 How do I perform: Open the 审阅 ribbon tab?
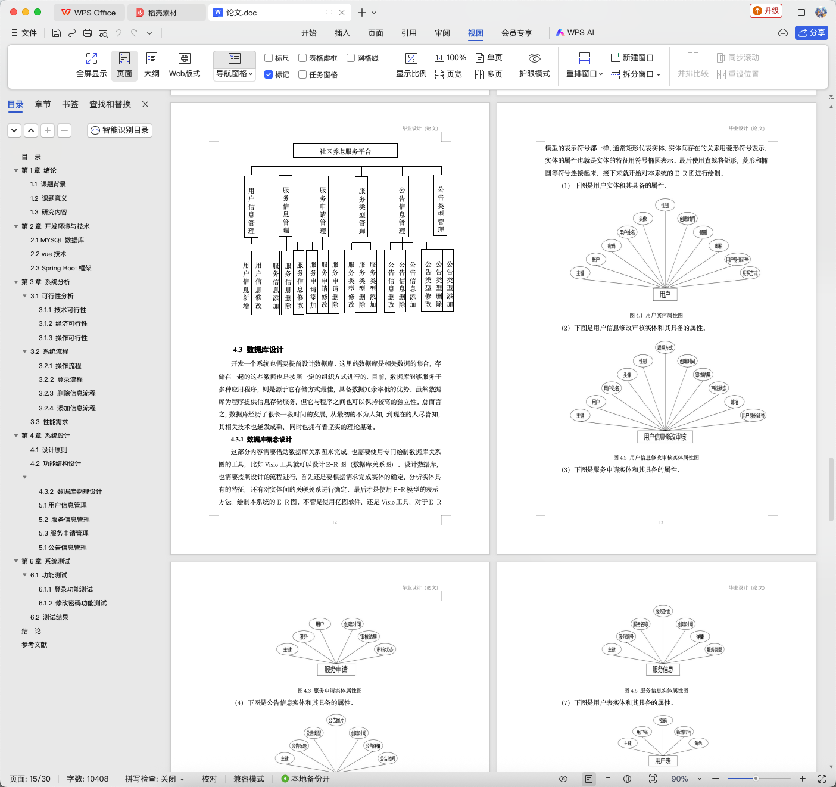pyautogui.click(x=442, y=33)
